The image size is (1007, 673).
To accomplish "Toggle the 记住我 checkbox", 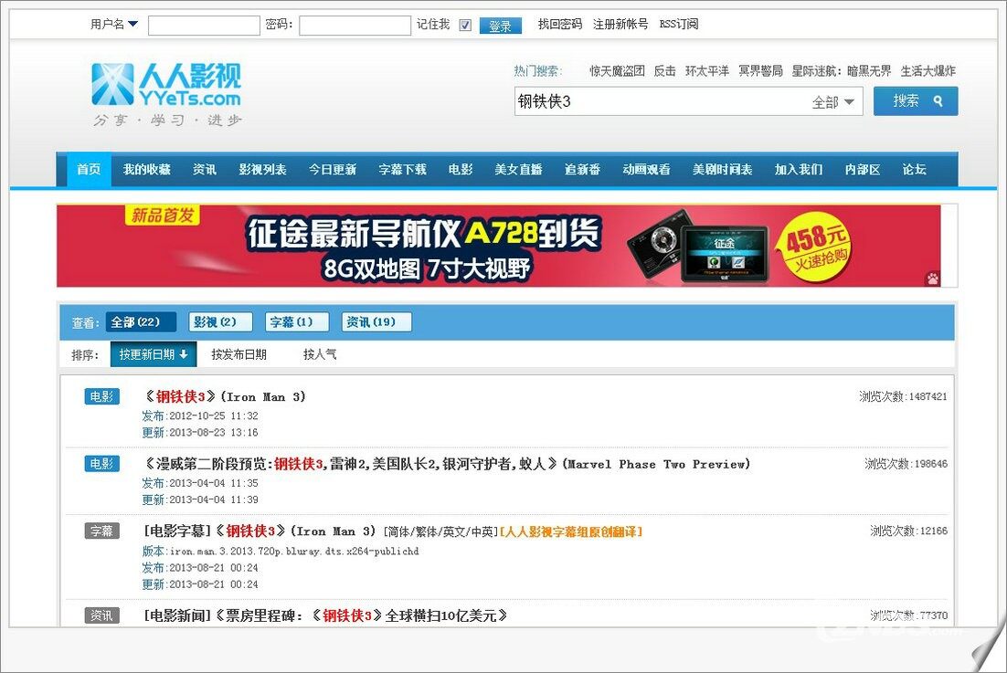I will 466,25.
